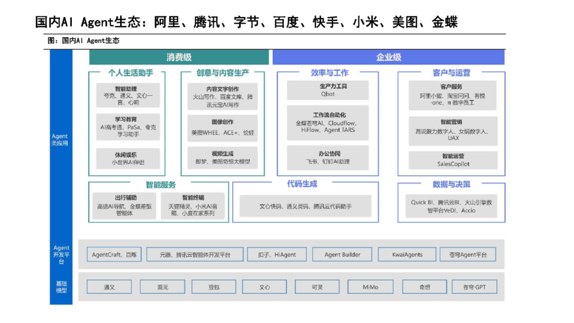This screenshot has height=323, width=574.
Task: Click the 苍穹·GPT base model box
Action: [475, 287]
